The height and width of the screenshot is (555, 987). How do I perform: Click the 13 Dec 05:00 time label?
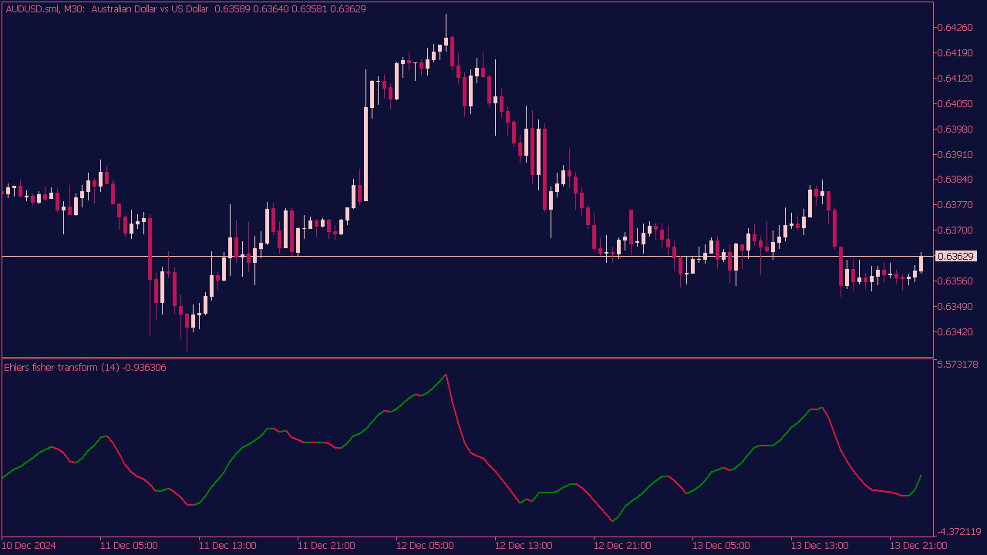tap(721, 546)
